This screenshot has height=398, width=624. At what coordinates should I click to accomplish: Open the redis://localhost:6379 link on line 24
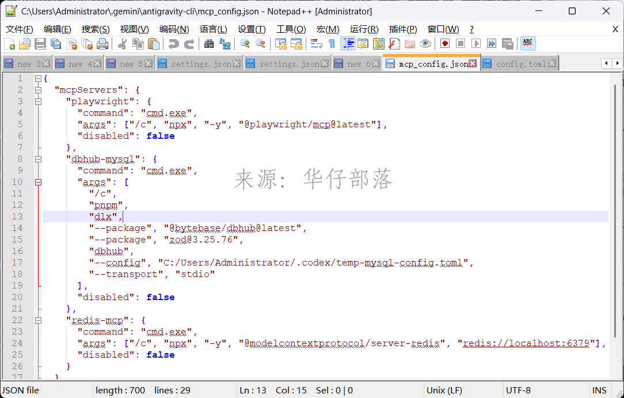pos(526,343)
